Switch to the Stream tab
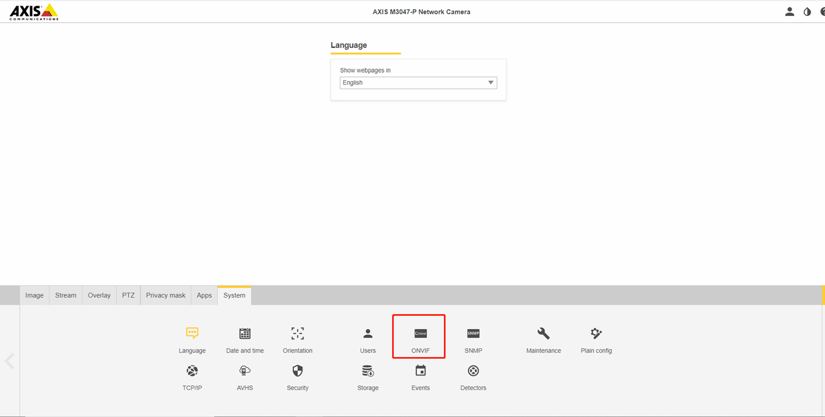The image size is (825, 417). 66,295
